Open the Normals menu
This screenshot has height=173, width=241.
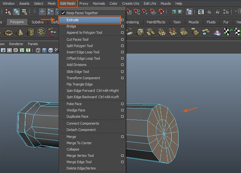[99, 4]
